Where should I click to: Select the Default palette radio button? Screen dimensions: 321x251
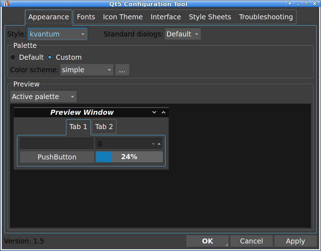click(13, 57)
